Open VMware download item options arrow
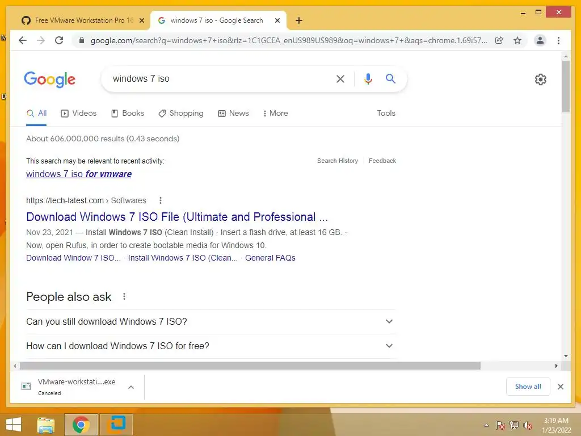 (131, 387)
